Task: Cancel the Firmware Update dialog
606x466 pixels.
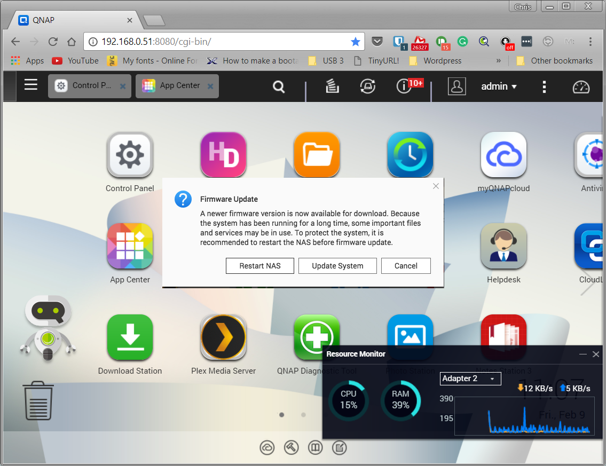Action: click(406, 266)
